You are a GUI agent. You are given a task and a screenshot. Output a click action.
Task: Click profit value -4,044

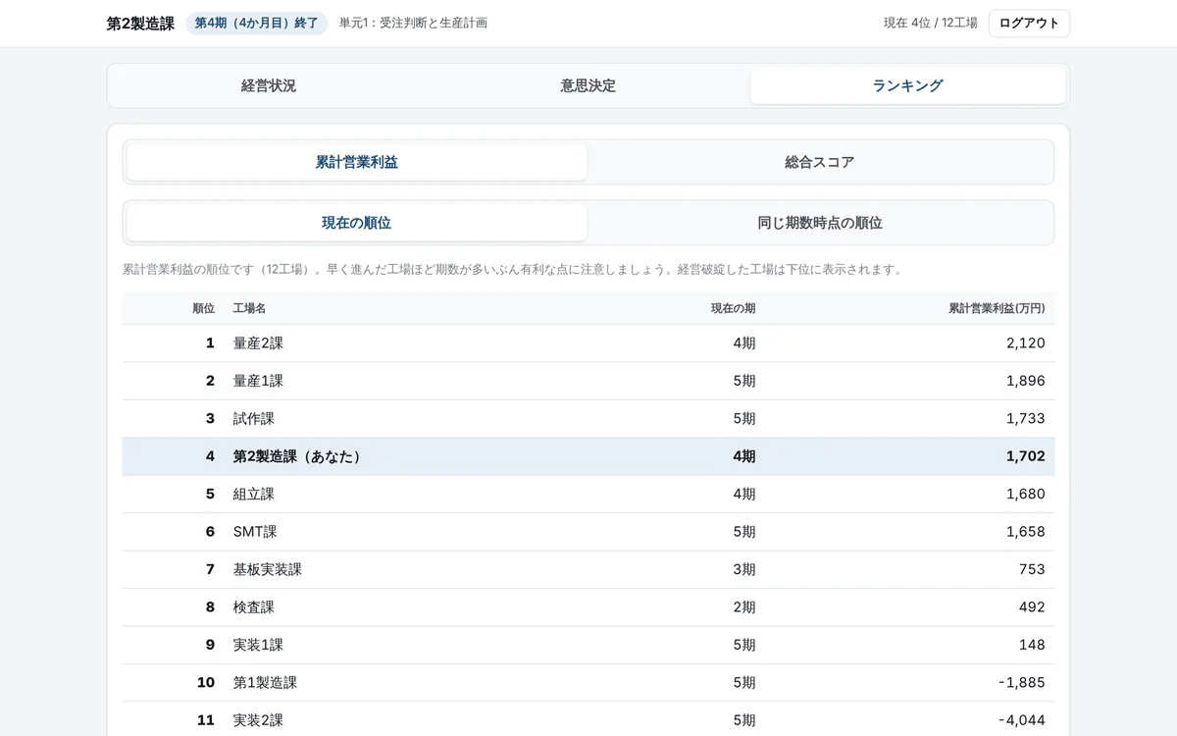tap(1021, 720)
